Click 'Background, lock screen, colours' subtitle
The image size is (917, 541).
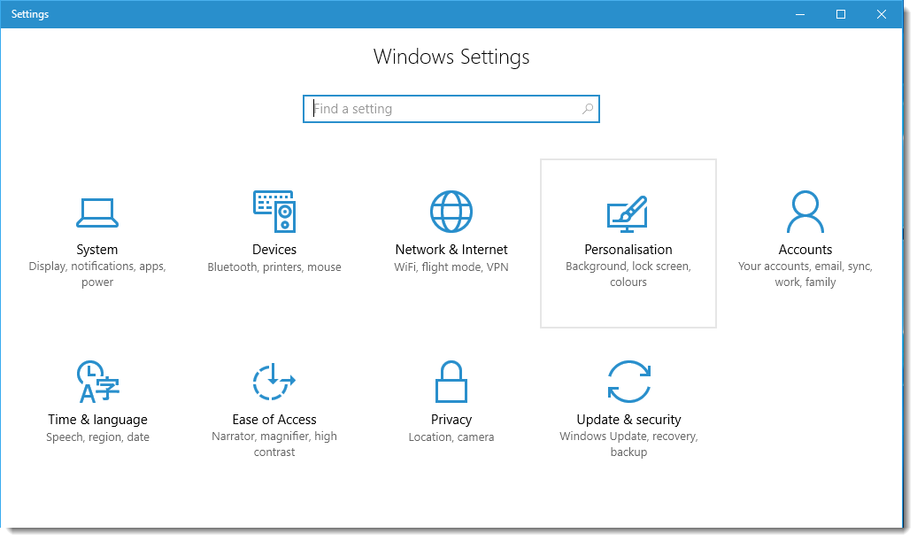click(628, 274)
